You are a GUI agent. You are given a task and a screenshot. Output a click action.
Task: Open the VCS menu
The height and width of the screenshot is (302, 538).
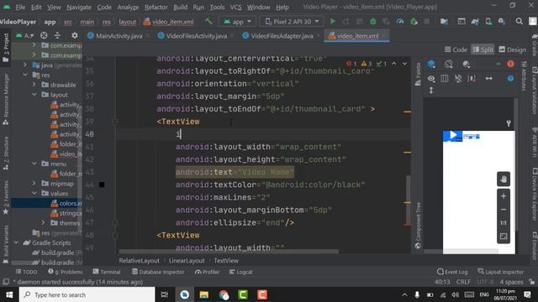pyautogui.click(x=235, y=8)
